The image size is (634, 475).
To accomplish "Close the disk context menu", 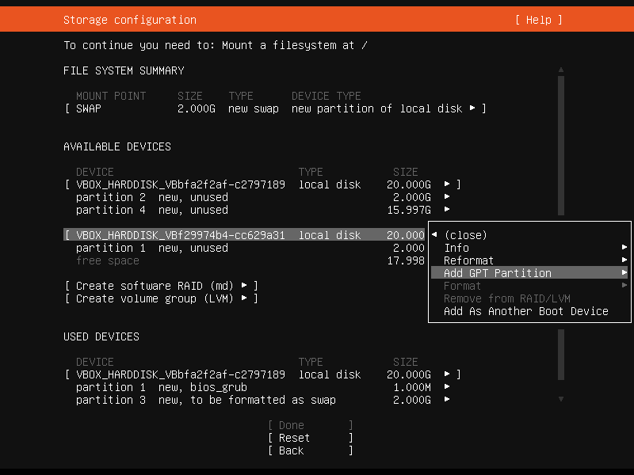I will click(465, 235).
